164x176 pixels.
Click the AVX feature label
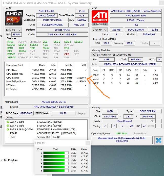pos(45,45)
